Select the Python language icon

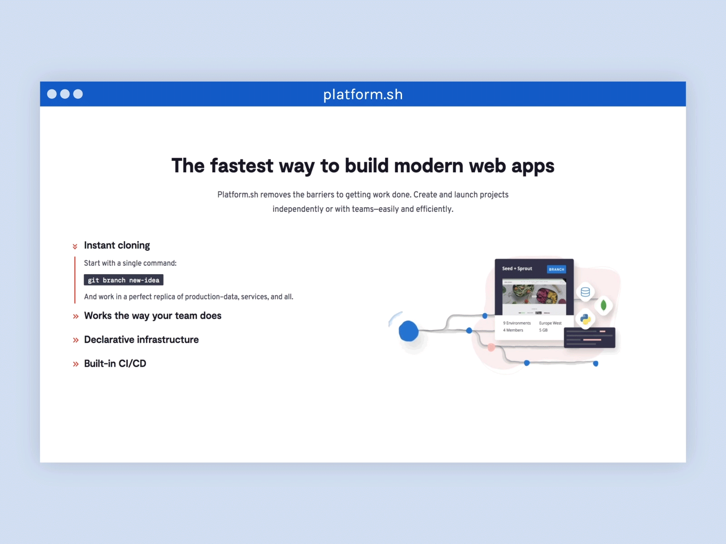(x=585, y=318)
